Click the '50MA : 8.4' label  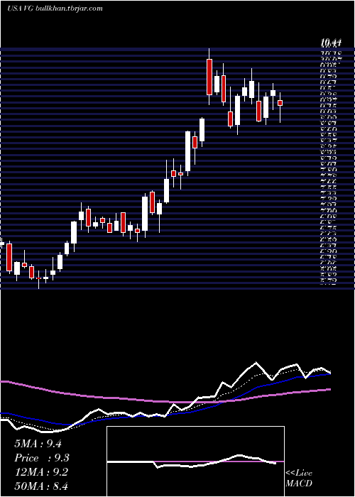(41, 486)
